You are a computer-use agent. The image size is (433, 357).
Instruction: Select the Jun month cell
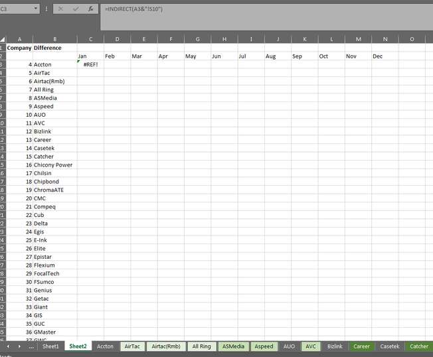[x=224, y=56]
